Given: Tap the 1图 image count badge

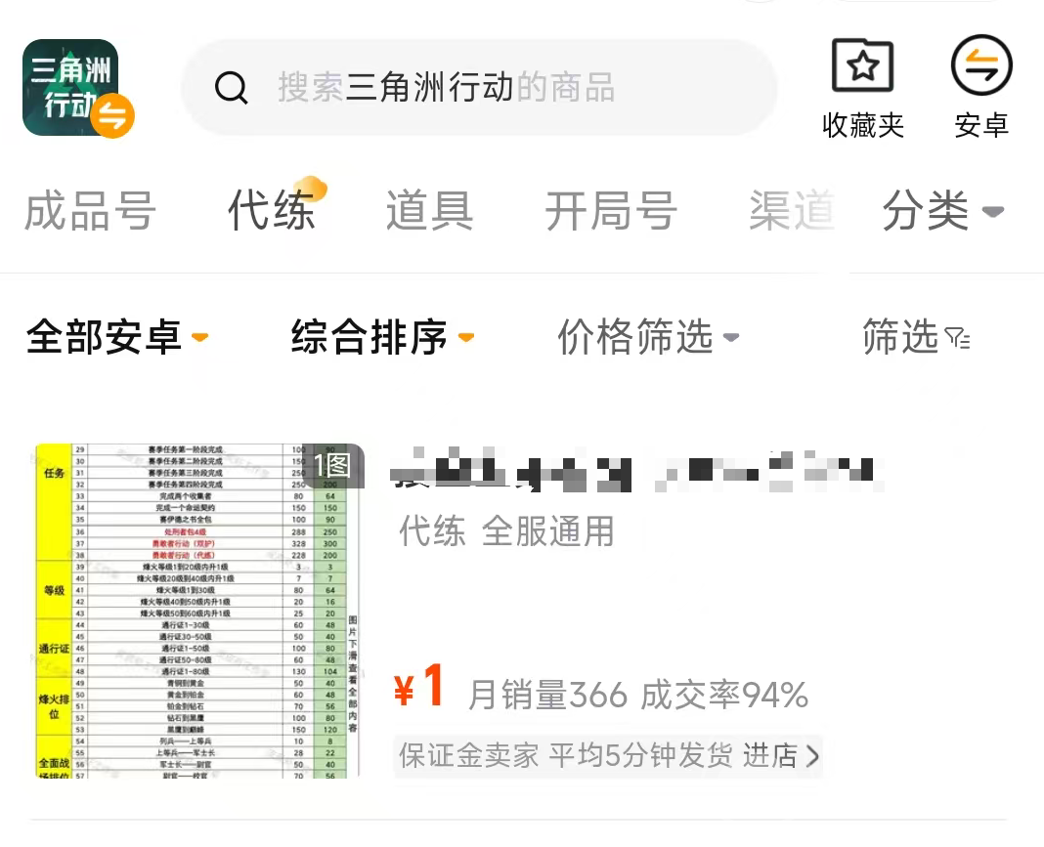Looking at the screenshot, I should point(332,465).
